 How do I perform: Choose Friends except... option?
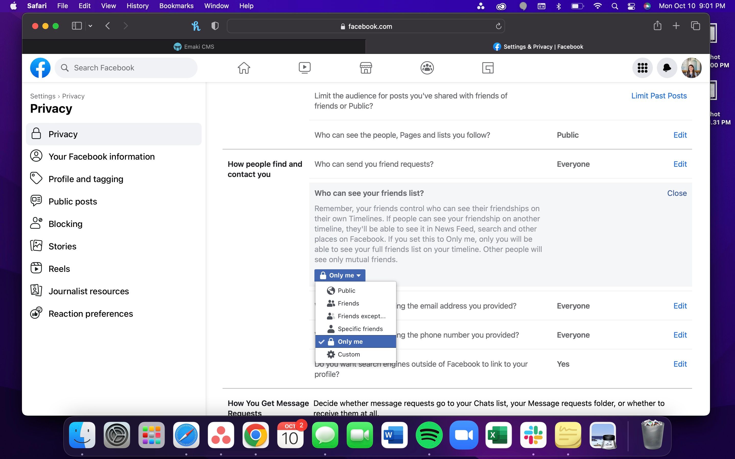[361, 316]
